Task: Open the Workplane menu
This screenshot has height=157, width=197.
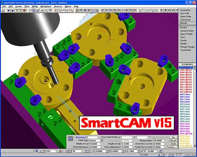Action: pos(46,7)
